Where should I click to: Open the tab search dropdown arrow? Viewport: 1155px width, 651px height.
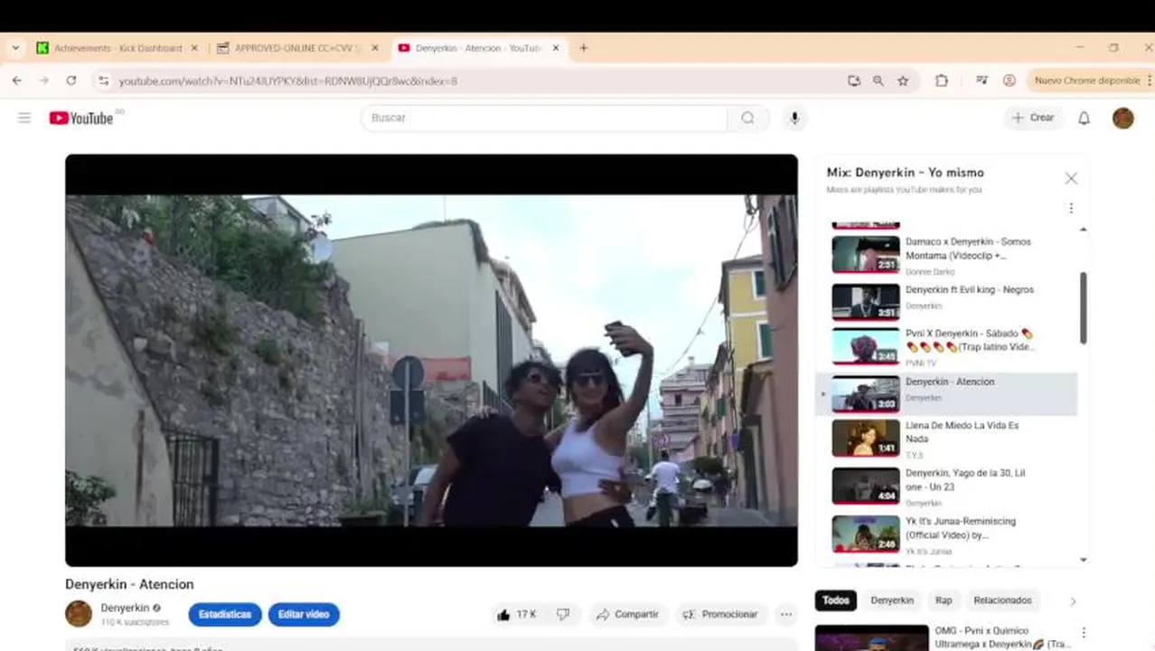[x=15, y=48]
